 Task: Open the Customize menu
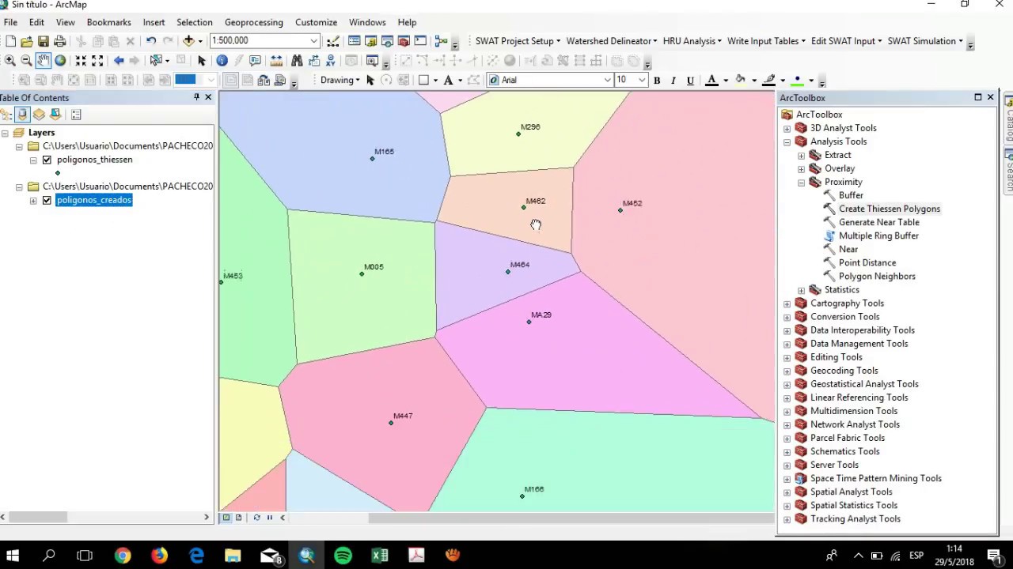(316, 22)
